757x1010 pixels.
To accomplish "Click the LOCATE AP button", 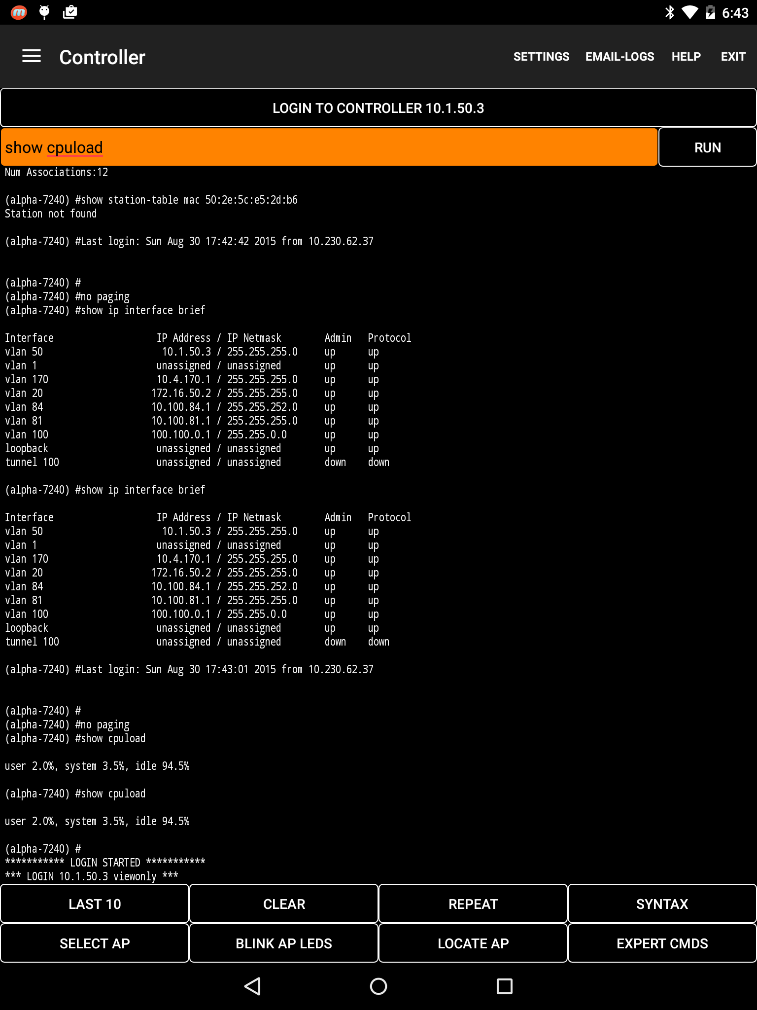I will (473, 943).
